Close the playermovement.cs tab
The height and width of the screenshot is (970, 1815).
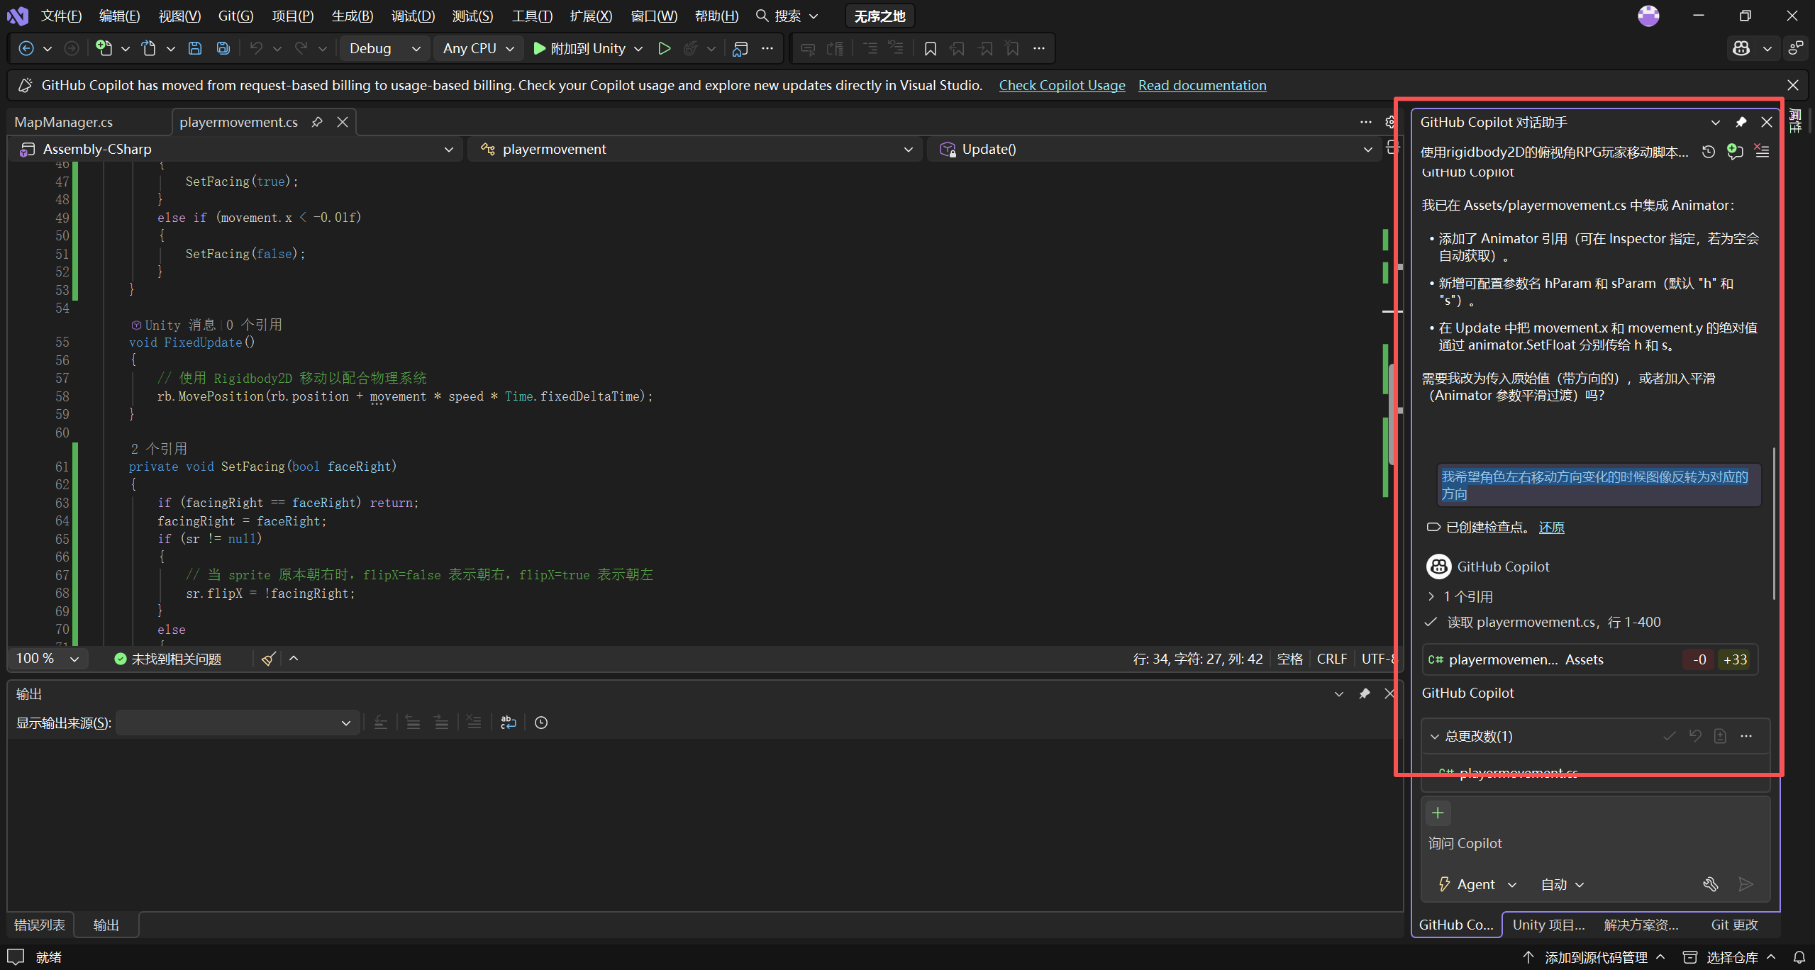343,122
